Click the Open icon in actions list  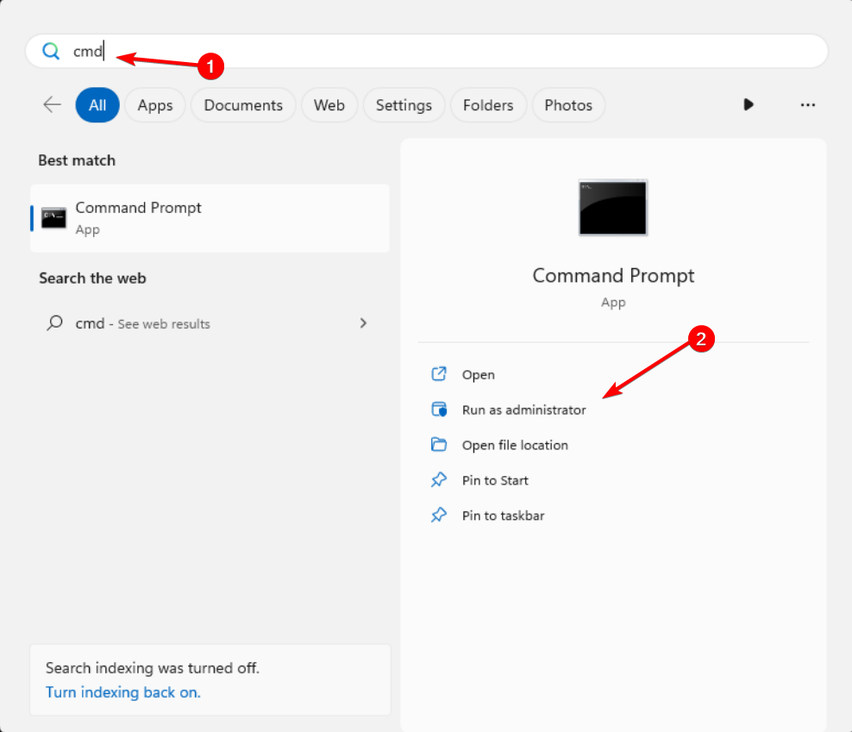pyautogui.click(x=439, y=374)
